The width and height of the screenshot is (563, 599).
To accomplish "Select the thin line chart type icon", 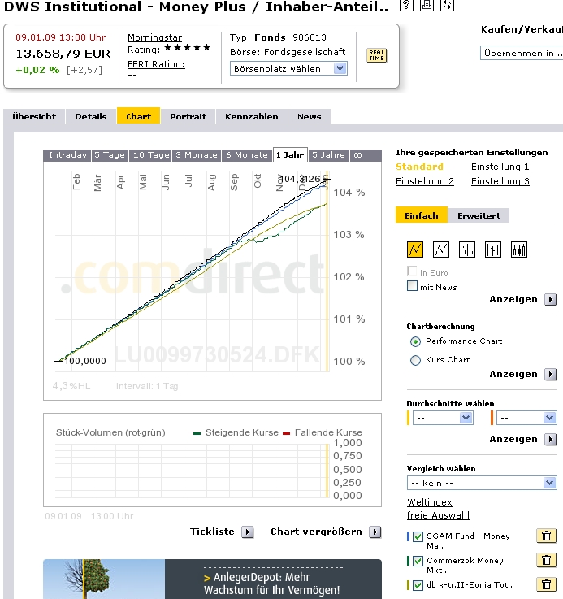I will [441, 250].
